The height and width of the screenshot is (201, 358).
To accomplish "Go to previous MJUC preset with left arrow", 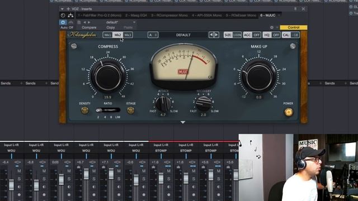I will pyautogui.click(x=211, y=35).
